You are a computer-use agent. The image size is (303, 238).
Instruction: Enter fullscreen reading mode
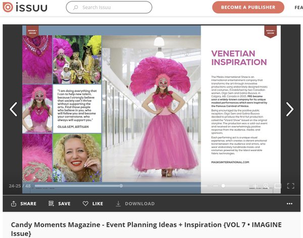click(291, 186)
